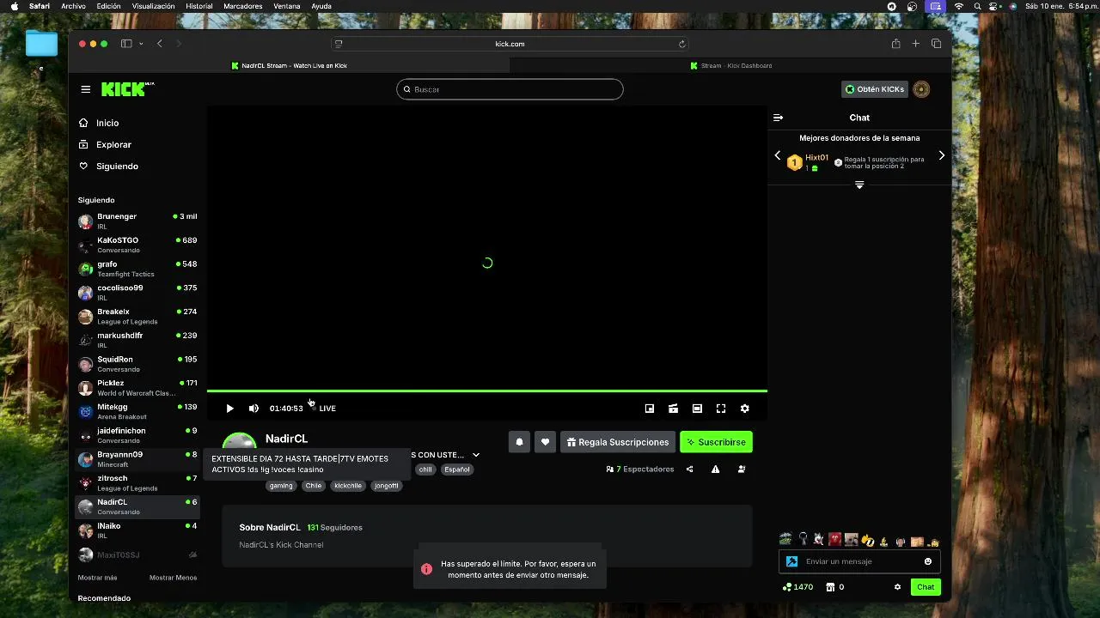Share the stream via share icon
Viewport: 1100px width, 618px height.
[689, 470]
